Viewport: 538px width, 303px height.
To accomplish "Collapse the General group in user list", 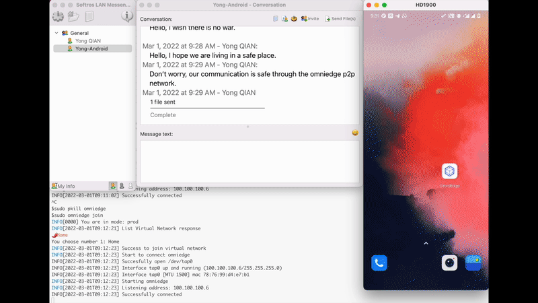I will 56,32.
